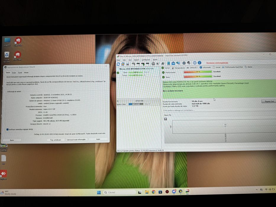Image resolution: width=276 pixels, height=207 pixels.
Task: Open the Sunet tab in DirectX diagnostic
Action: 20,73
